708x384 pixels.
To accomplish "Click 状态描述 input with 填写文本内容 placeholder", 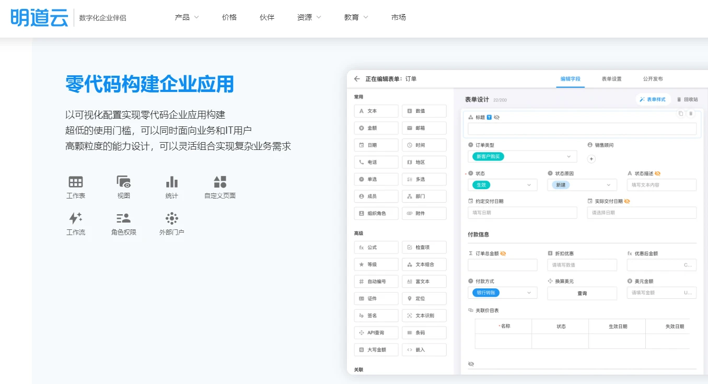I will pos(661,185).
